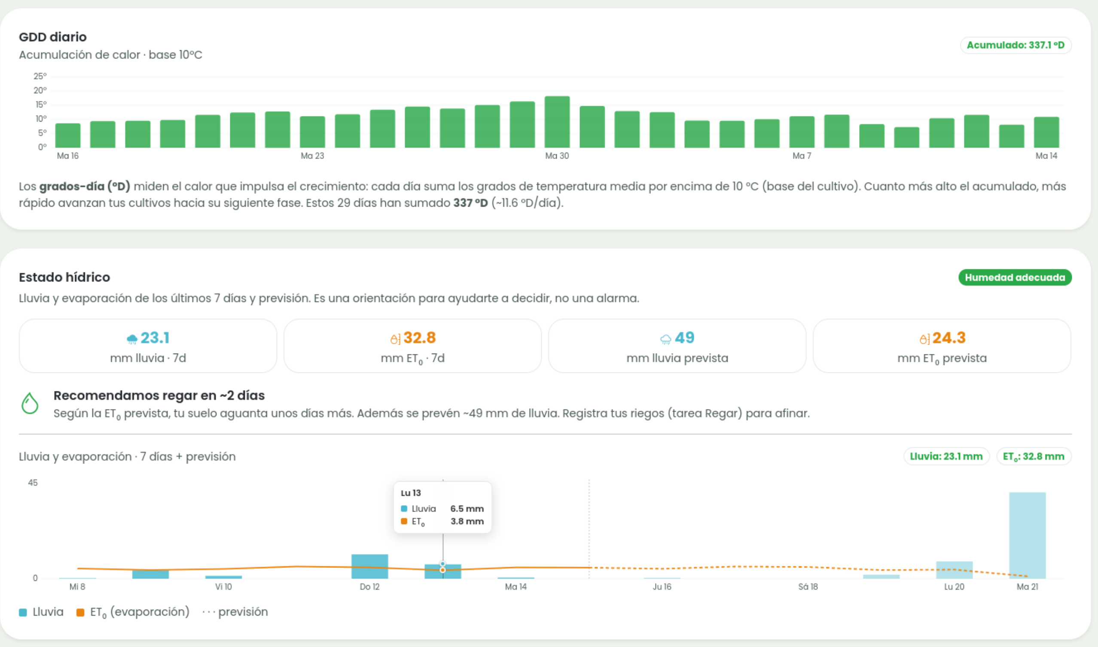Click the orange ET0 point on Lu 13
Image resolution: width=1098 pixels, height=647 pixels.
tap(443, 570)
